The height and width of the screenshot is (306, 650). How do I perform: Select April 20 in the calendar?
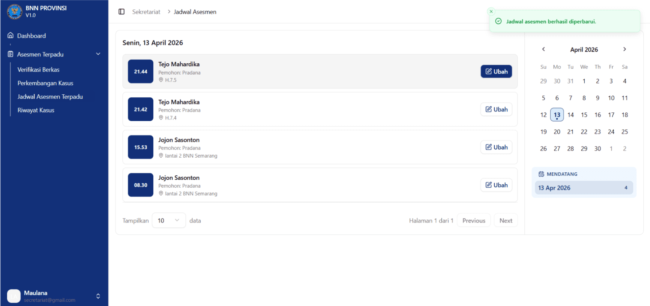[x=557, y=131]
